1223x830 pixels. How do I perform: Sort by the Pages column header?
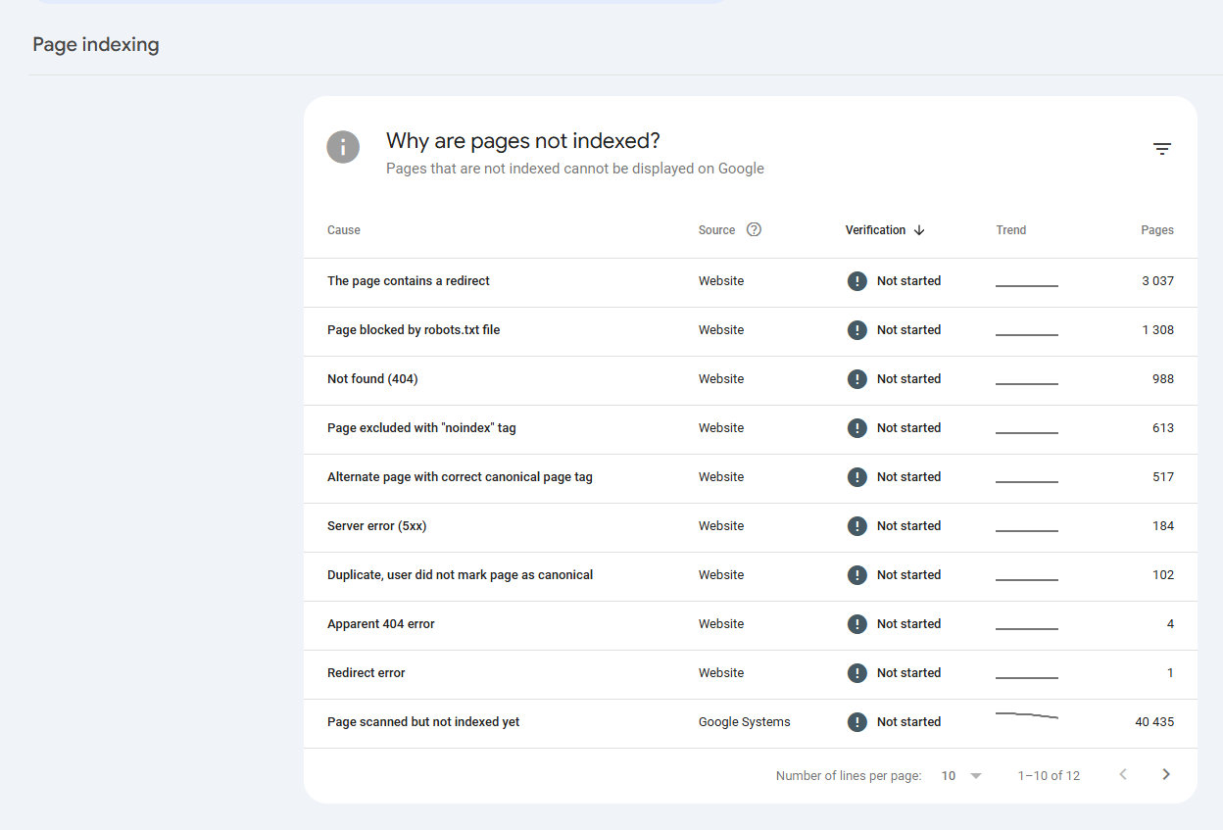coord(1157,230)
